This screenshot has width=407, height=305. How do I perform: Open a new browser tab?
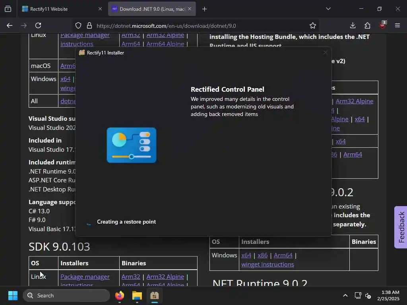[204, 9]
